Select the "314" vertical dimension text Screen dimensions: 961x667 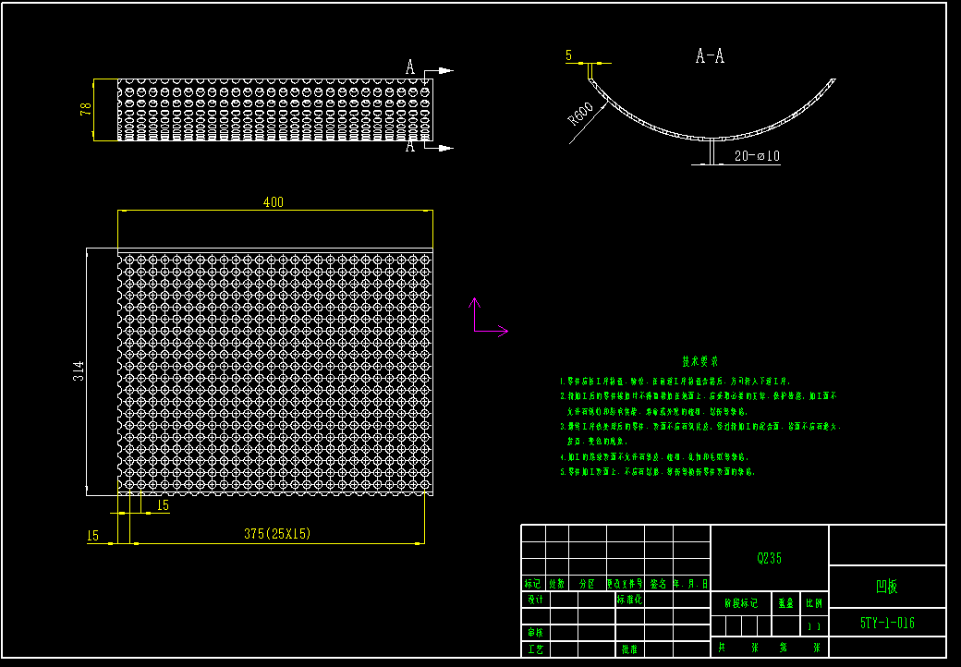79,371
